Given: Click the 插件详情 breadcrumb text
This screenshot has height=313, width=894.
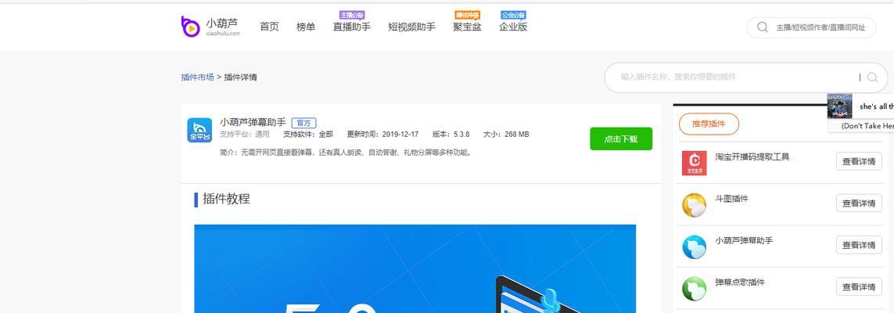Looking at the screenshot, I should (241, 77).
